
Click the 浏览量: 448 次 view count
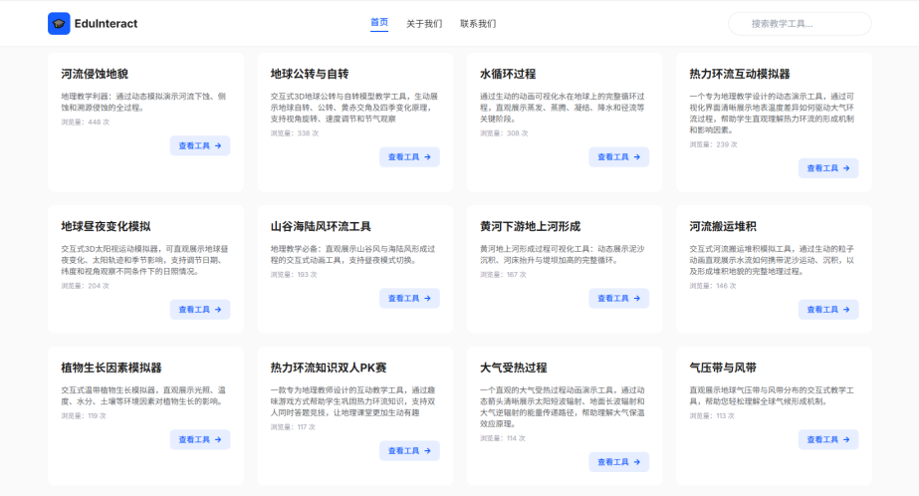85,122
